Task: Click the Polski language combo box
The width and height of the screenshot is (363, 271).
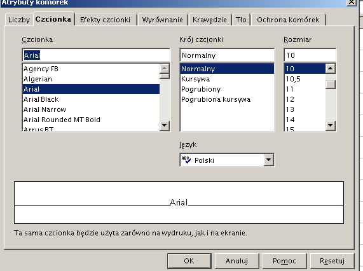Action: click(x=227, y=160)
